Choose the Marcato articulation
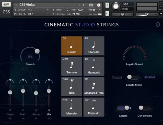 (x=72, y=107)
